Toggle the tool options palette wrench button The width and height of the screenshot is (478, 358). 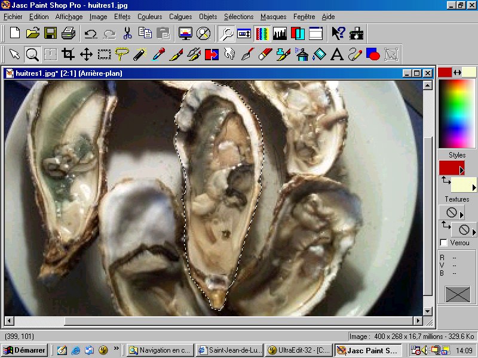pos(226,33)
